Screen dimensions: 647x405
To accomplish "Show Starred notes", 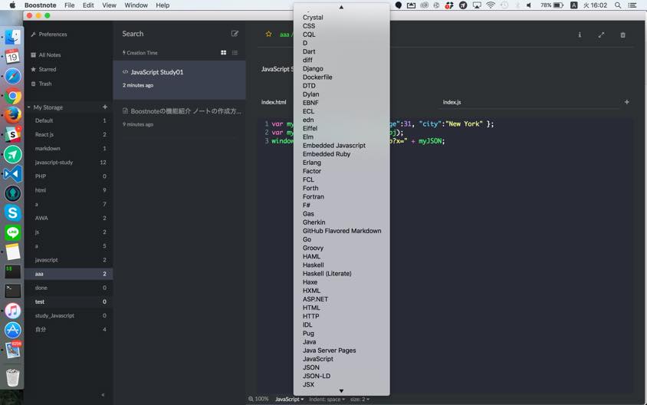I will tap(44, 69).
